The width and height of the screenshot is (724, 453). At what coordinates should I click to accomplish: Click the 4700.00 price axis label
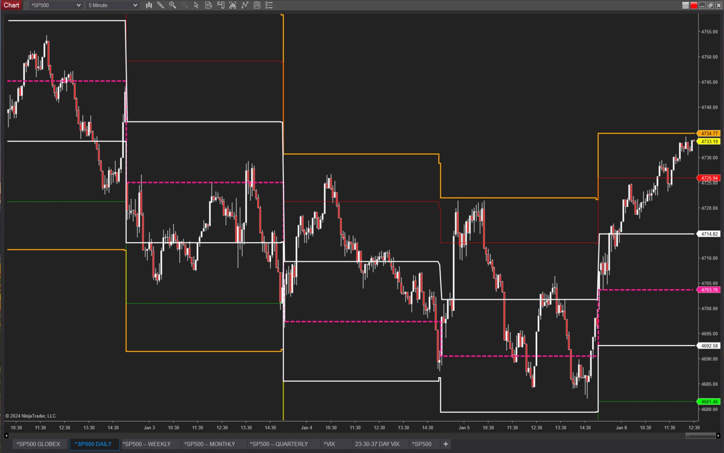click(x=709, y=309)
